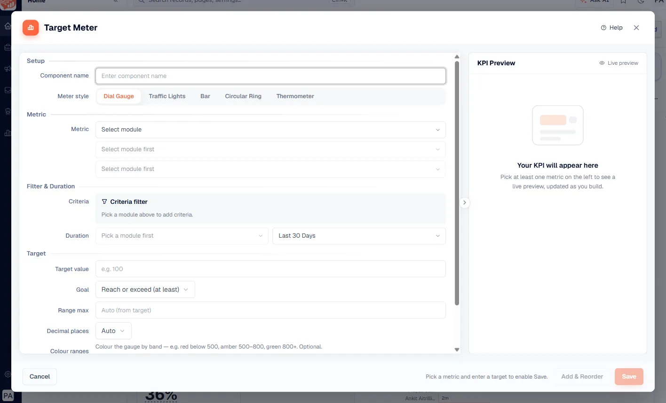Click the eye icon beside Live preview

[x=602, y=63]
